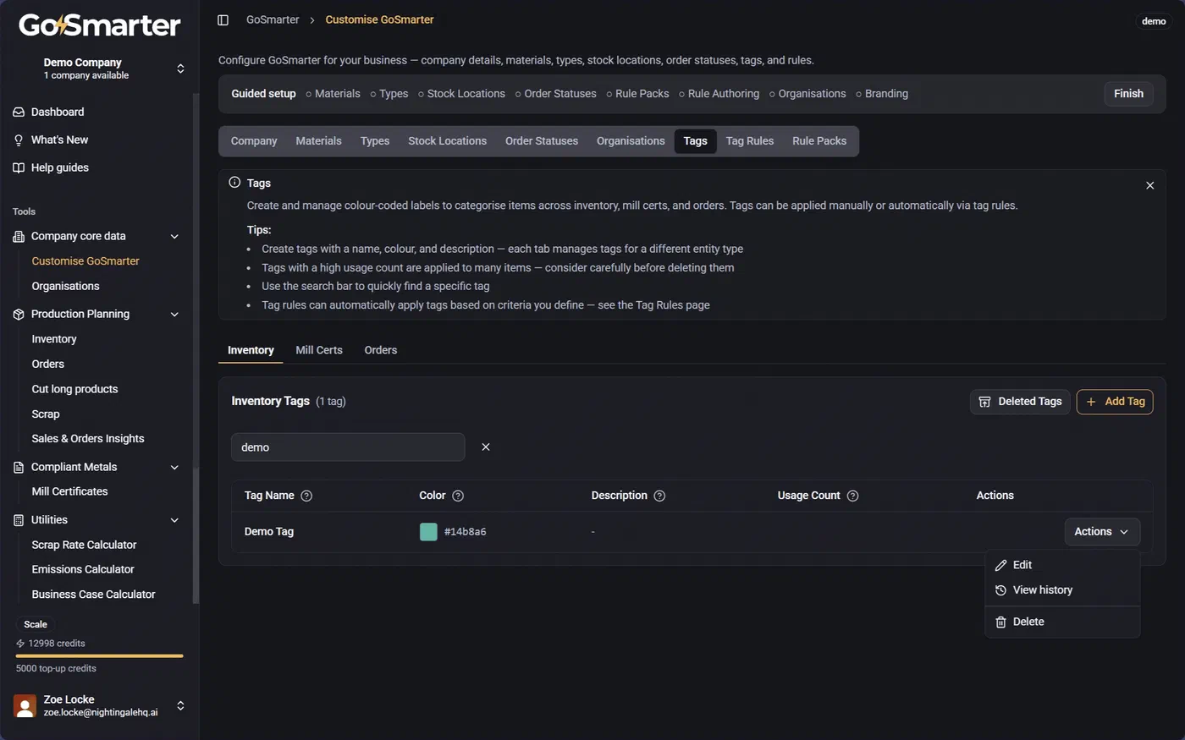1185x740 pixels.
Task: Click the tag search input field
Action: 348,447
